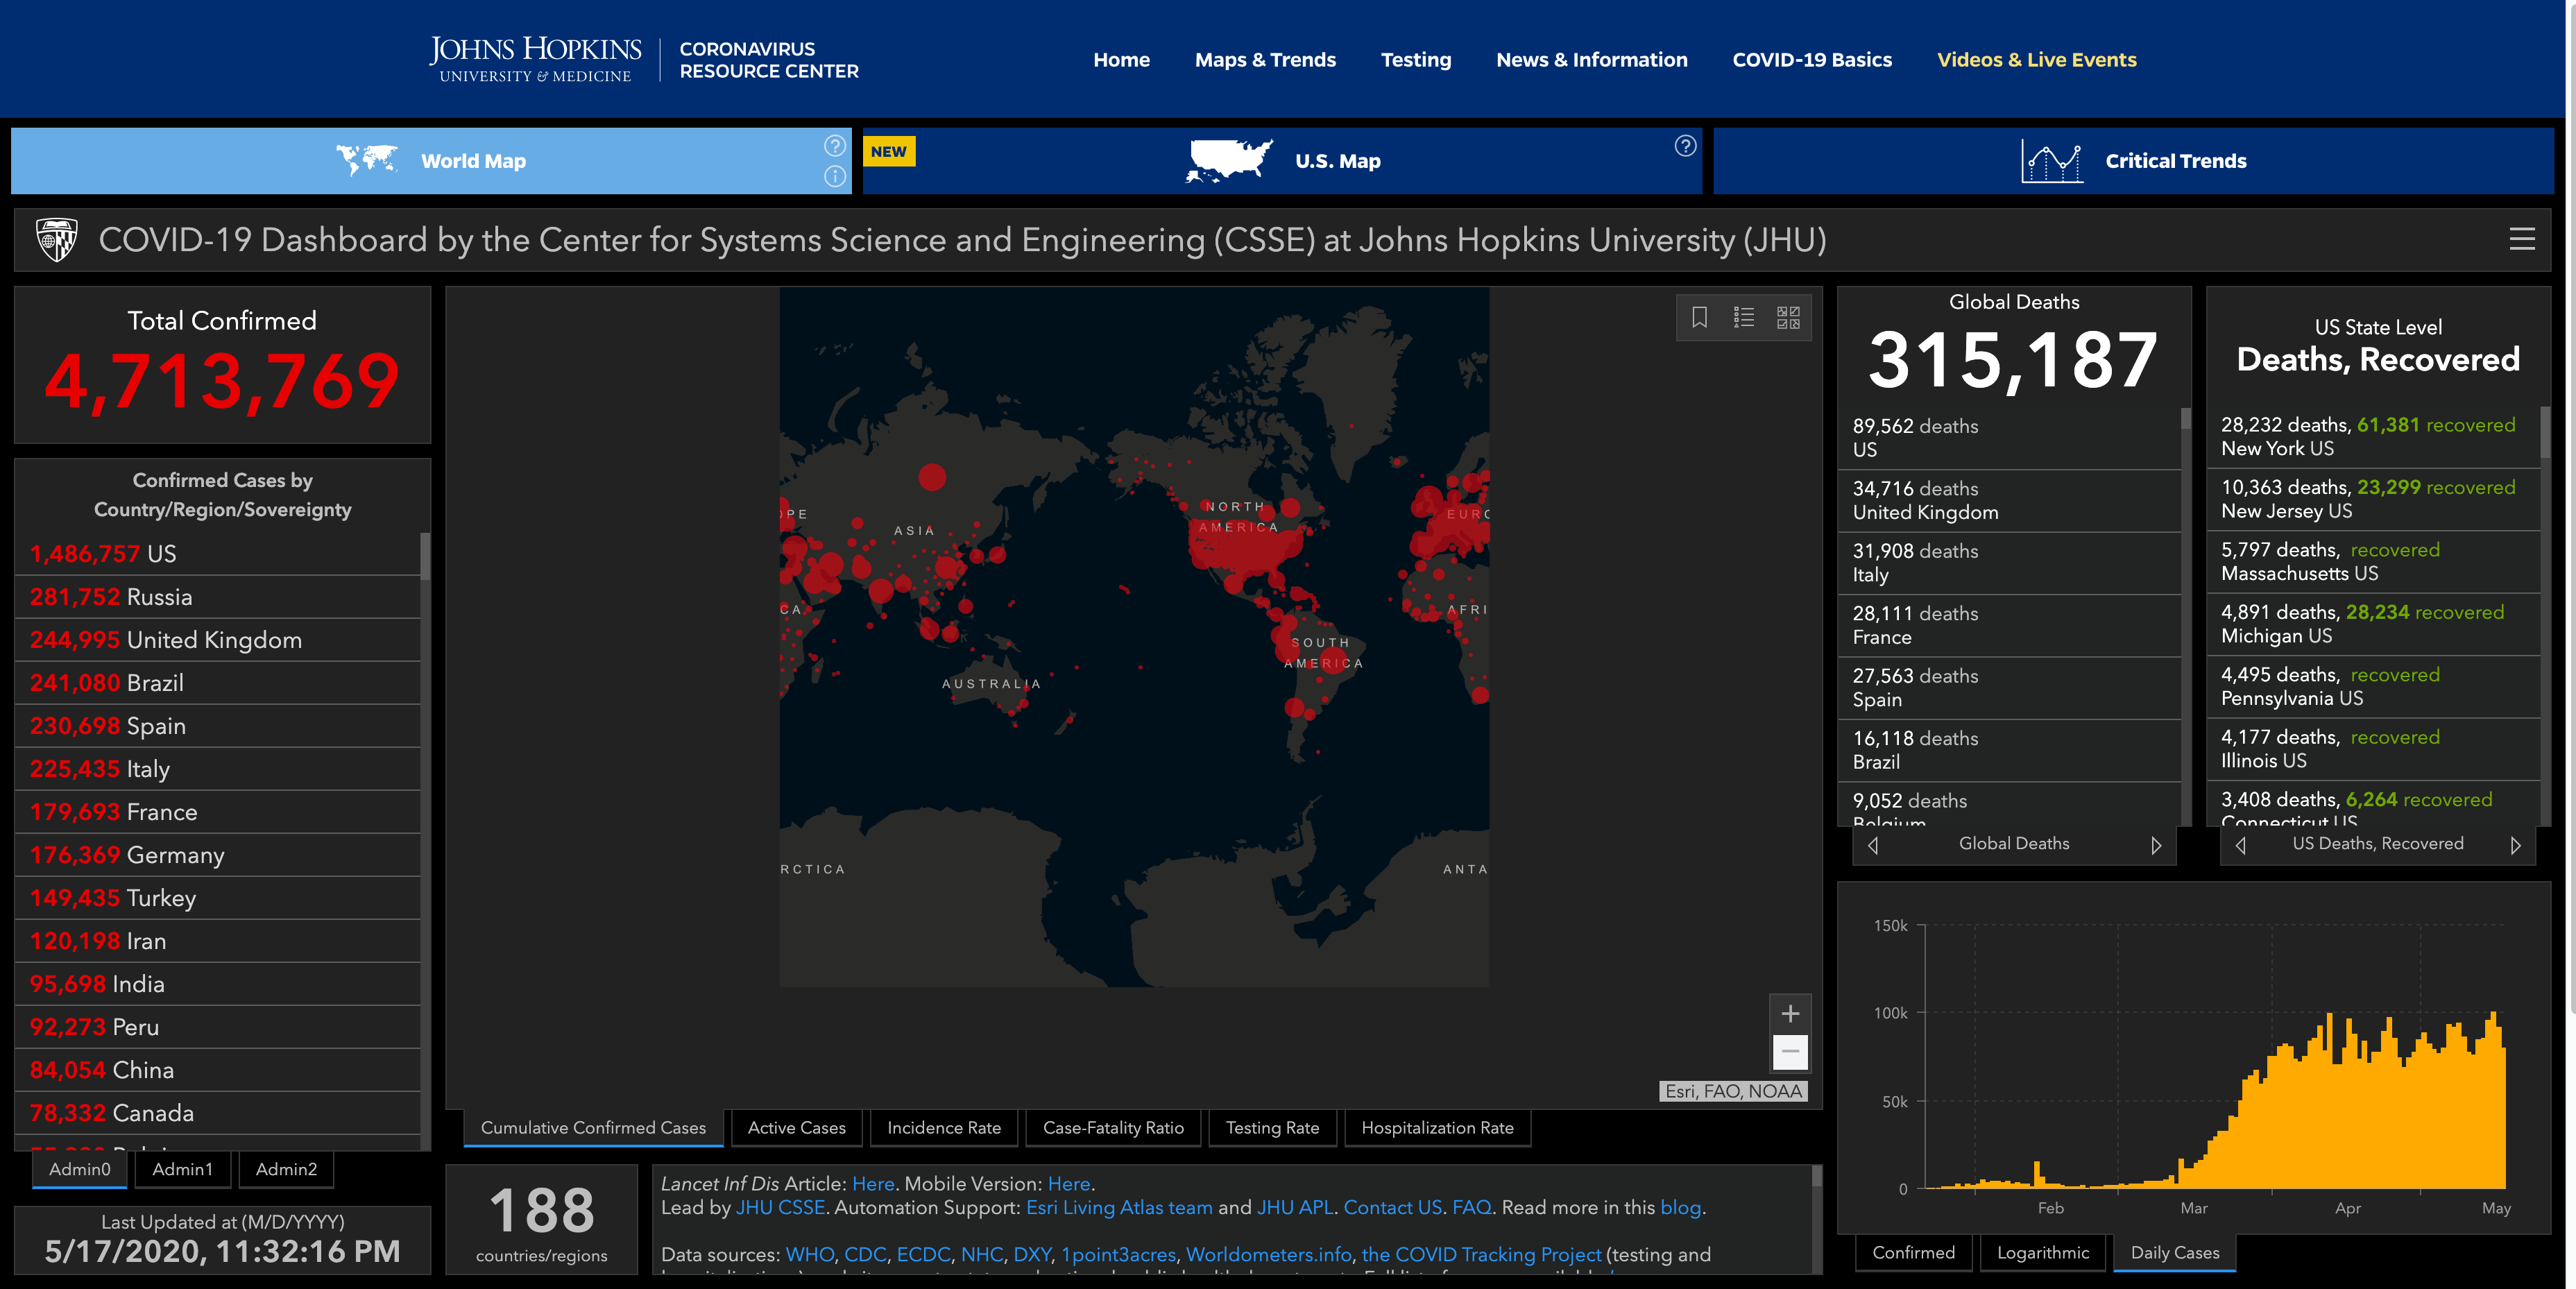Select the Admin1 list tab
Viewport: 2576px width, 1289px height.
click(182, 1169)
